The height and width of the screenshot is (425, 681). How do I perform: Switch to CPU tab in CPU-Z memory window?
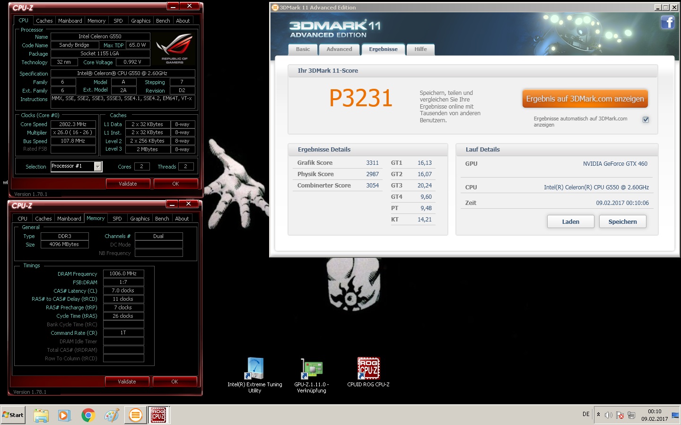[x=22, y=219]
